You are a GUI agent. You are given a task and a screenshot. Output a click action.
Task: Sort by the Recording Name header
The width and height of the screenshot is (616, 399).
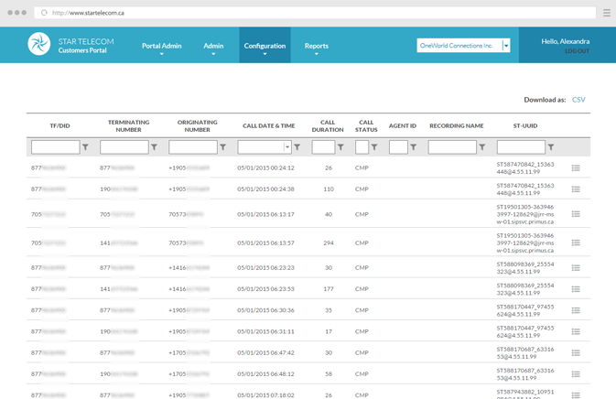(457, 125)
